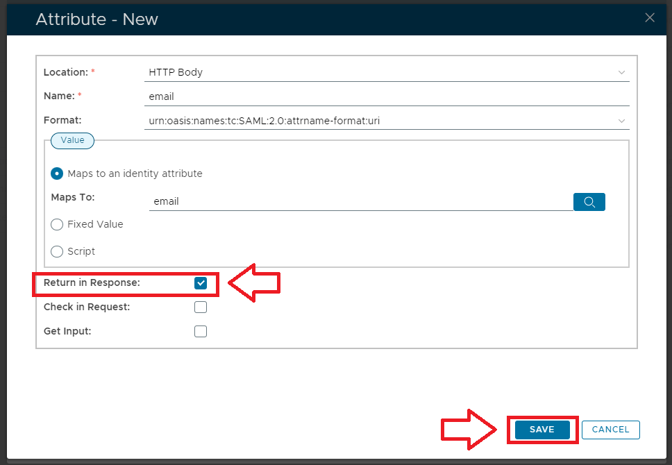672x465 pixels.
Task: Enable the Check in Request checkbox
Action: [x=201, y=307]
